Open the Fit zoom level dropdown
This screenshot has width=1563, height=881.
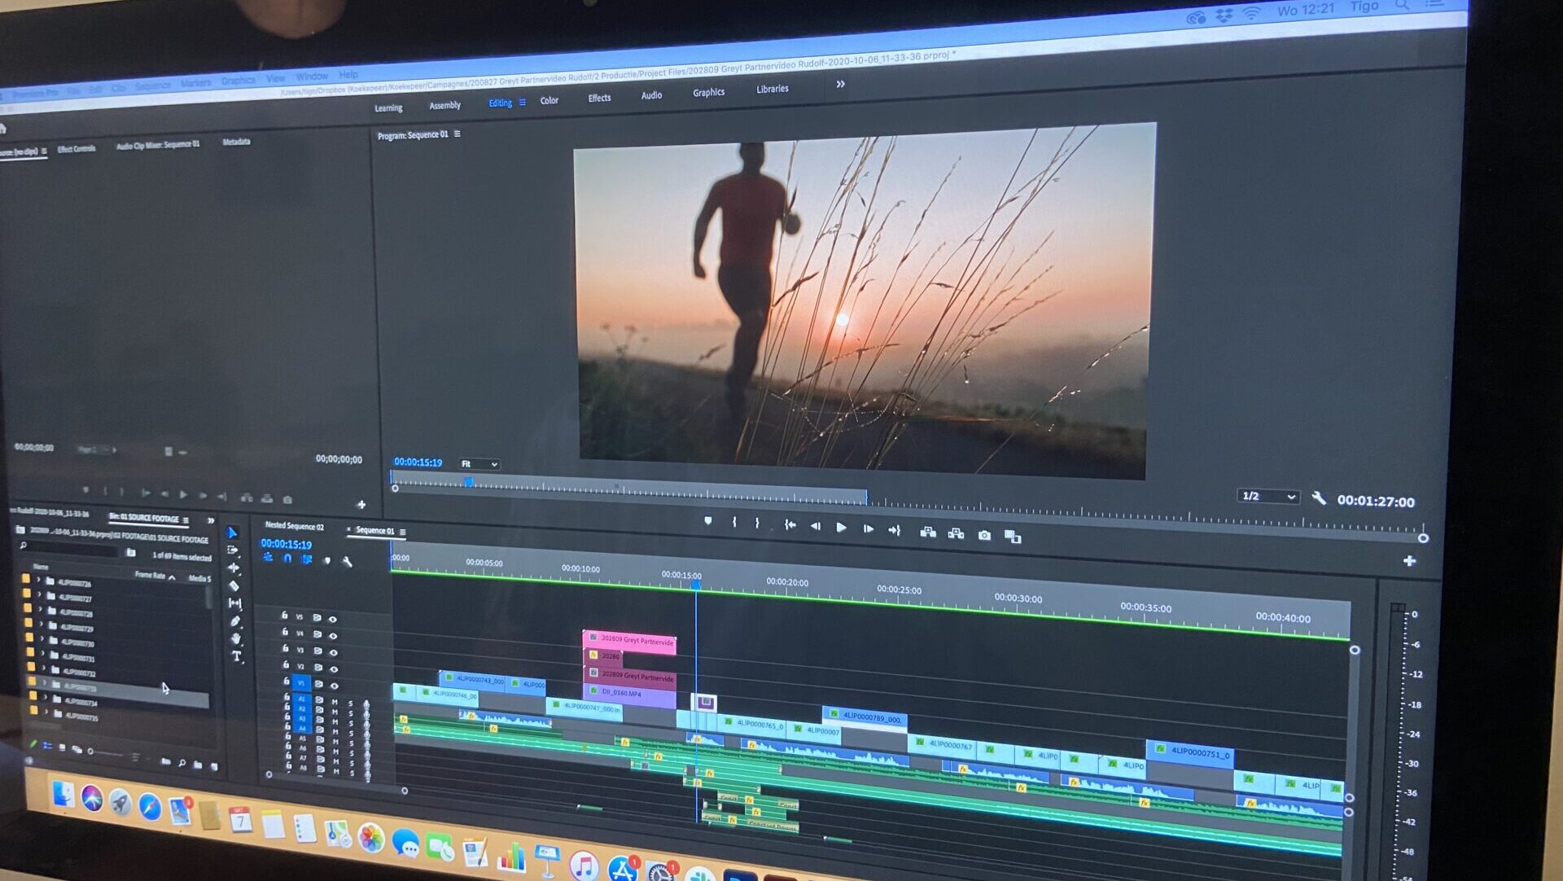[479, 464]
